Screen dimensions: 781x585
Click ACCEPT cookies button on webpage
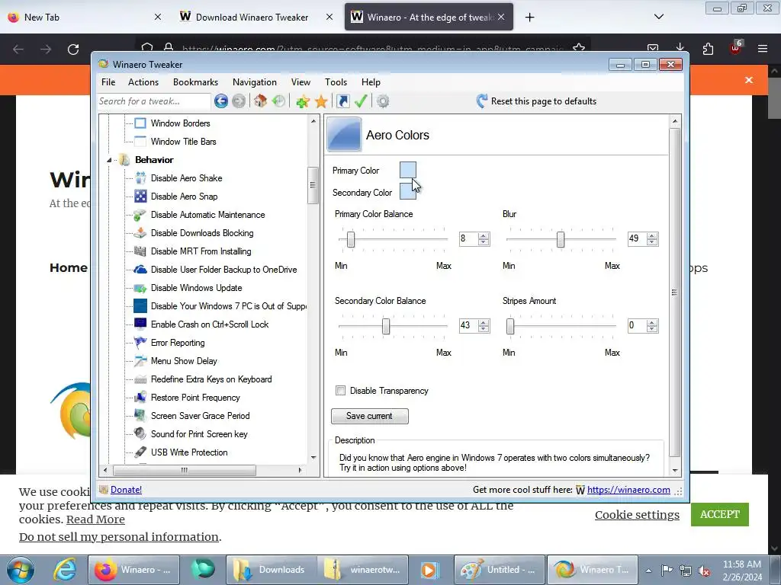pyautogui.click(x=720, y=514)
